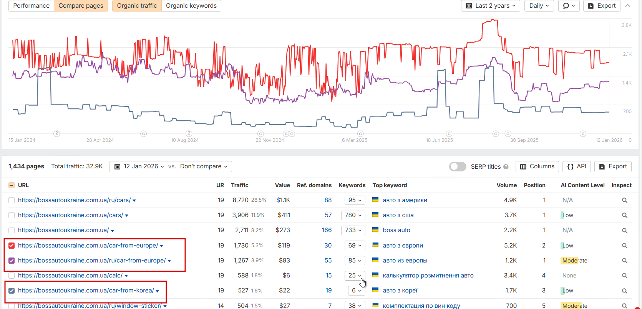Sort the table by Ref. domains column
The image size is (642, 309).
coord(314,185)
